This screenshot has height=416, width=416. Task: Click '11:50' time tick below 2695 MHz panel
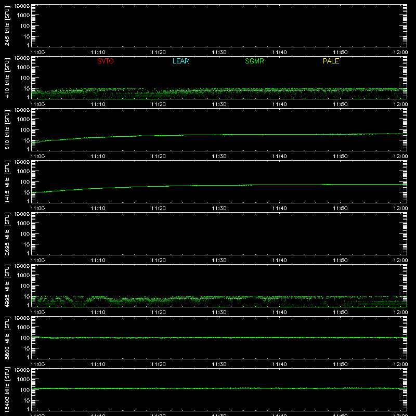(340, 261)
